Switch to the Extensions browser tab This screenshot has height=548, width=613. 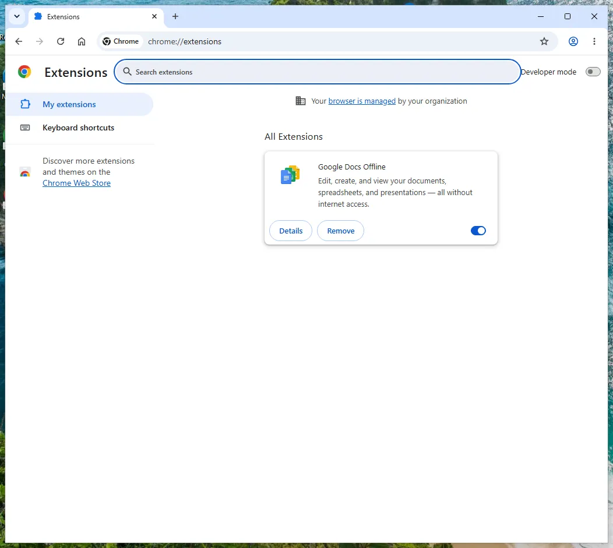96,16
